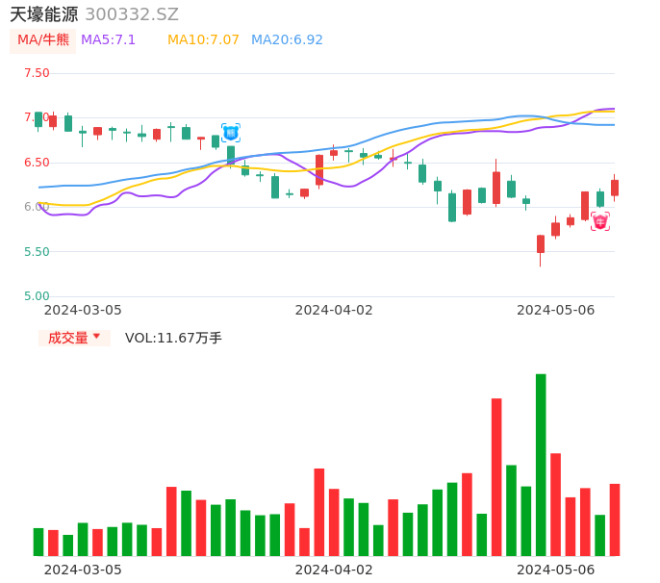Click the last red candlestick on the right

pyautogui.click(x=615, y=188)
